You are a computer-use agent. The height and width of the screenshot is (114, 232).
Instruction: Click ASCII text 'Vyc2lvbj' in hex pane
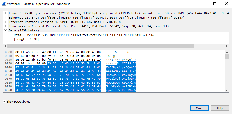(x=113, y=79)
